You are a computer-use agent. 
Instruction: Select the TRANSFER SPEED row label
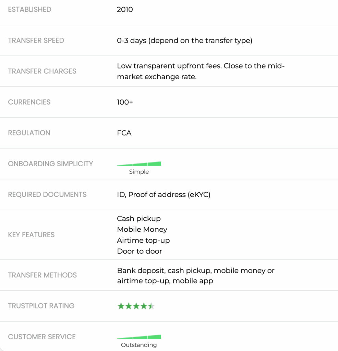(x=36, y=40)
